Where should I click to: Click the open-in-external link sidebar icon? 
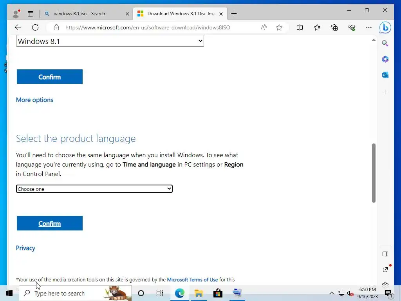click(385, 270)
